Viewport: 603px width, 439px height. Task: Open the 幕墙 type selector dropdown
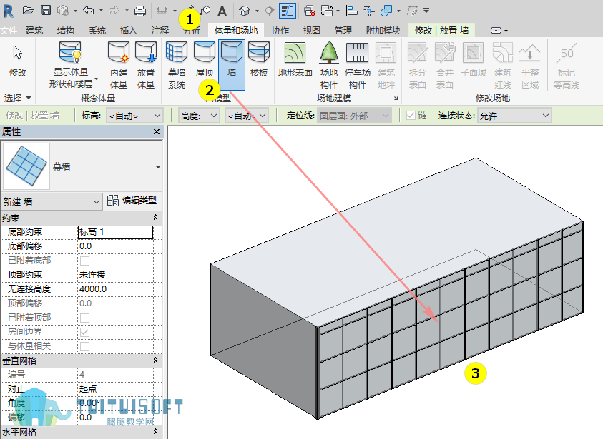pyautogui.click(x=157, y=167)
